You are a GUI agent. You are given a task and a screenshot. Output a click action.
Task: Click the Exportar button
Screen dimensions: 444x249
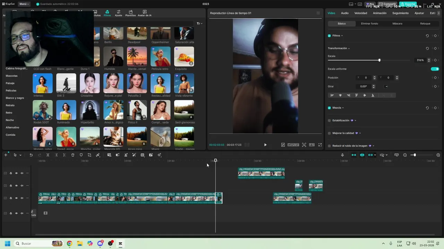pyautogui.click(x=408, y=4)
